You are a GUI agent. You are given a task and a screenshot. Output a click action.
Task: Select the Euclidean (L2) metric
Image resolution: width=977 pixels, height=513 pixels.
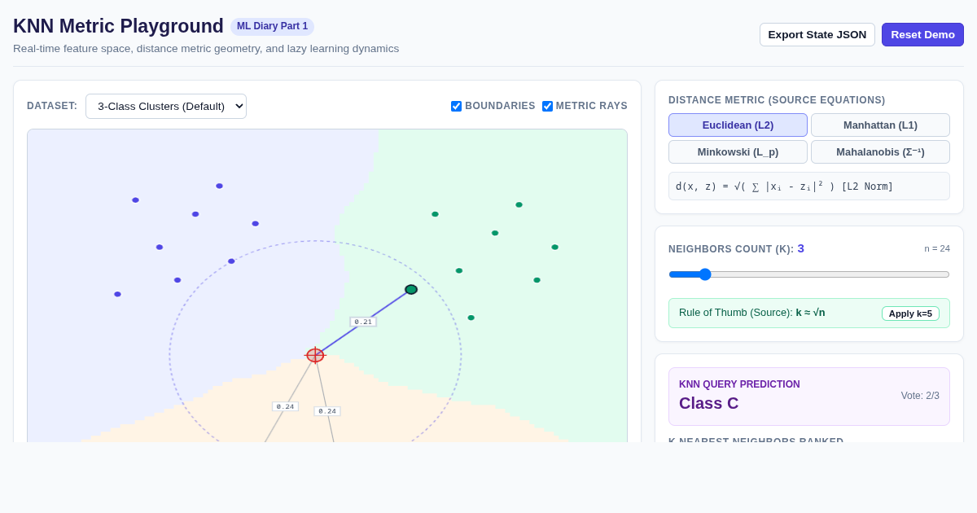coord(738,125)
